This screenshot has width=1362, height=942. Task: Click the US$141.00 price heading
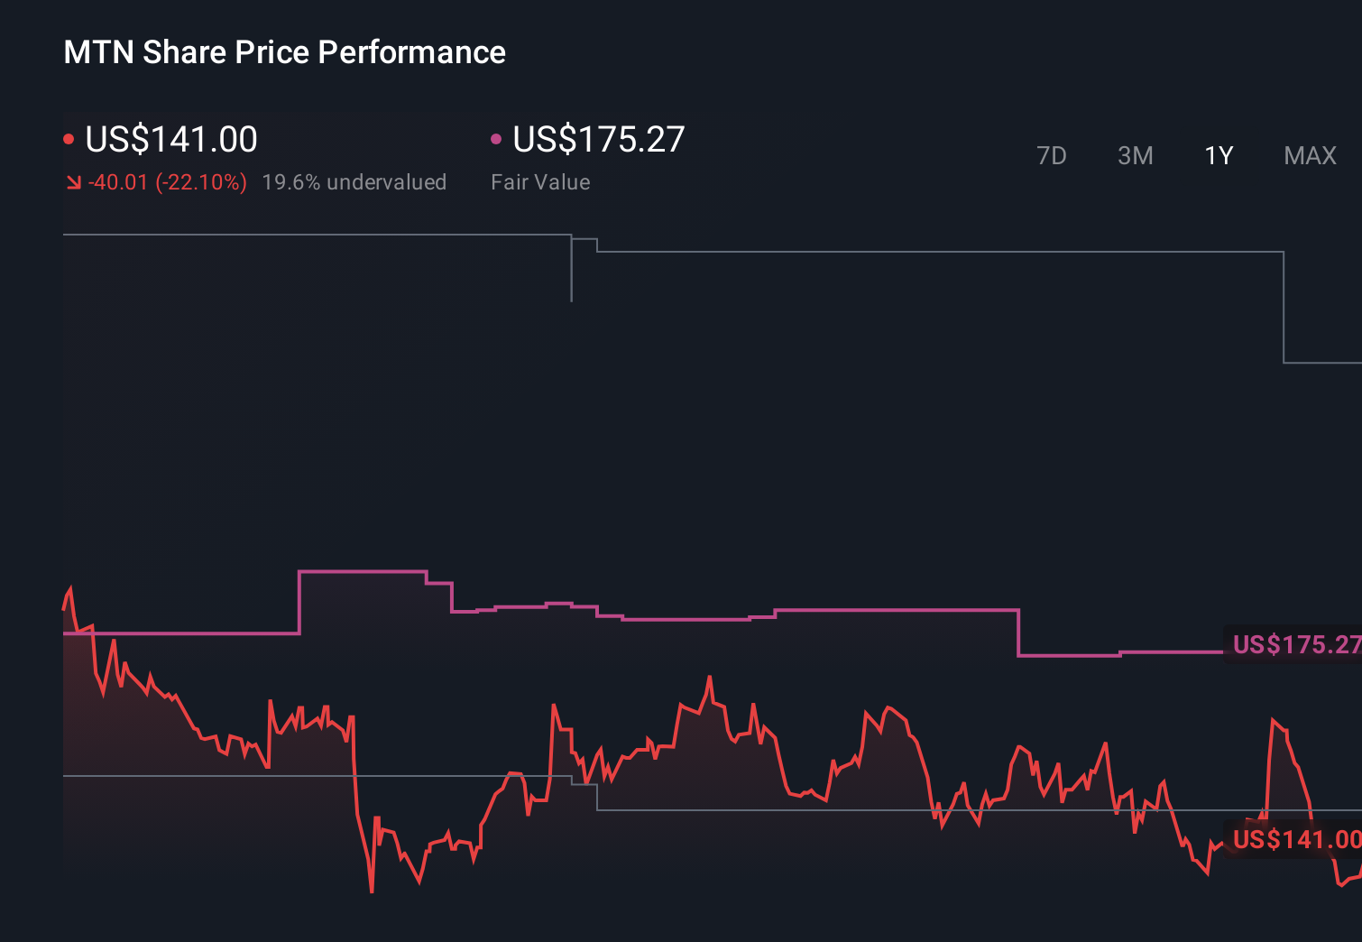pyautogui.click(x=171, y=140)
